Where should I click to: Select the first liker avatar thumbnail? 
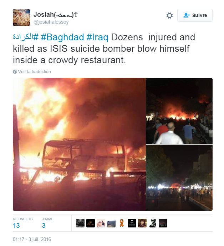(x=80, y=223)
